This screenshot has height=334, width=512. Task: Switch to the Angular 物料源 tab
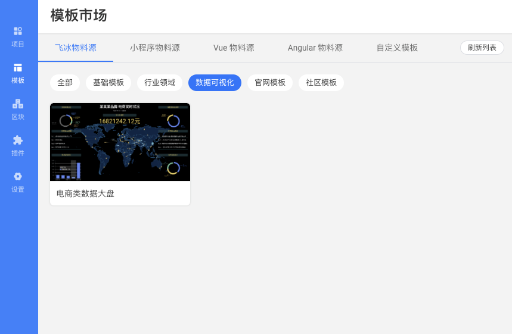(x=315, y=48)
